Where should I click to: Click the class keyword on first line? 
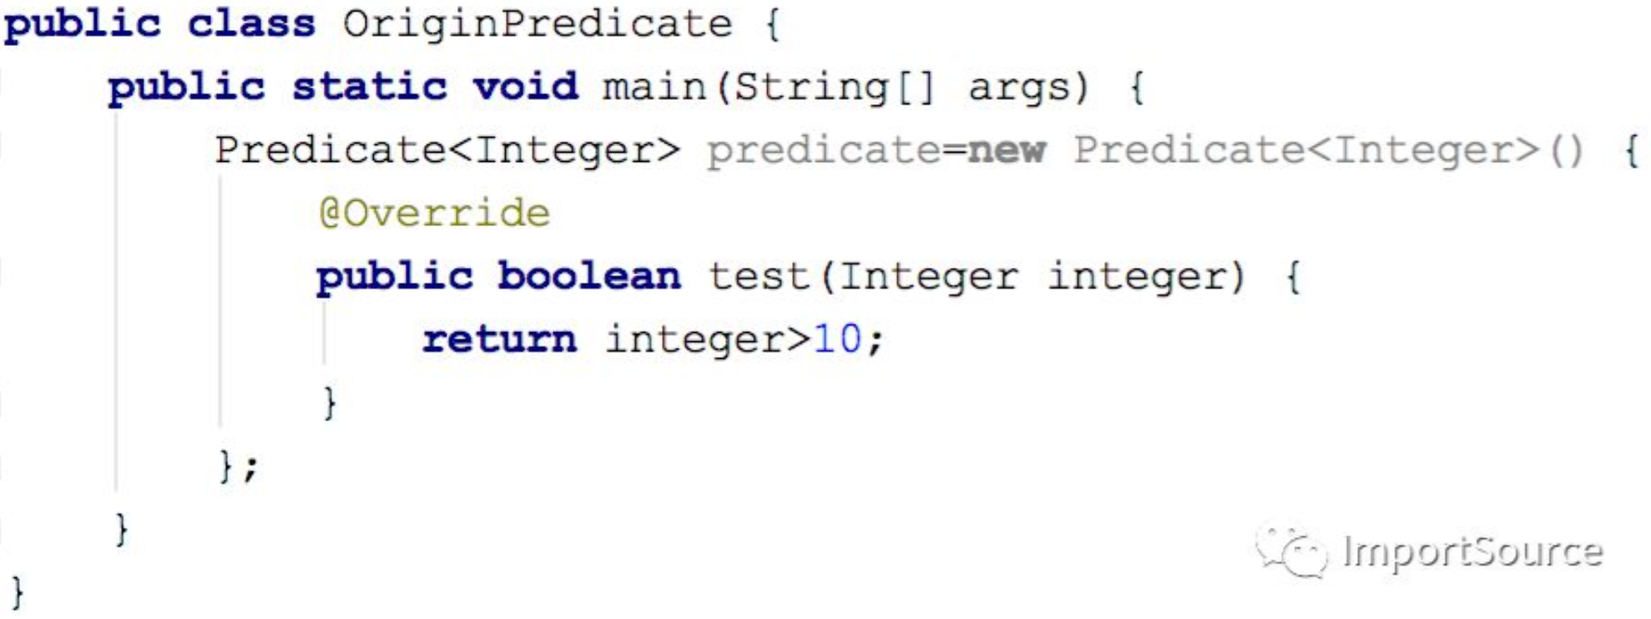(x=251, y=23)
